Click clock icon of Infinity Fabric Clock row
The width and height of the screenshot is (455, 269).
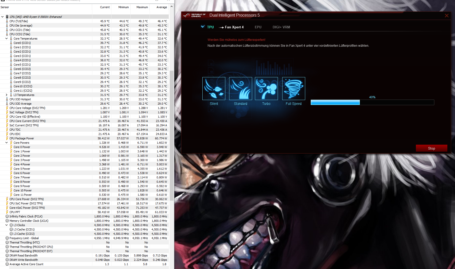pos(7,216)
